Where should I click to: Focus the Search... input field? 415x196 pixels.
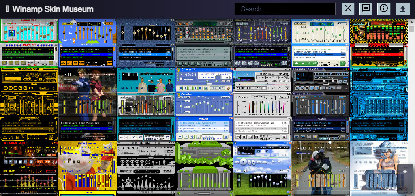click(x=285, y=9)
